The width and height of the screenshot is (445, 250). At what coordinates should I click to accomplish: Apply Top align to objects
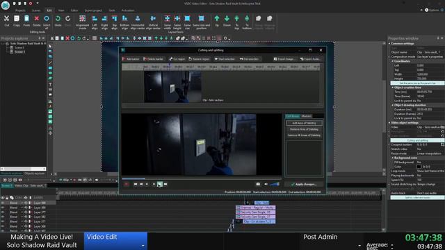tap(114, 22)
